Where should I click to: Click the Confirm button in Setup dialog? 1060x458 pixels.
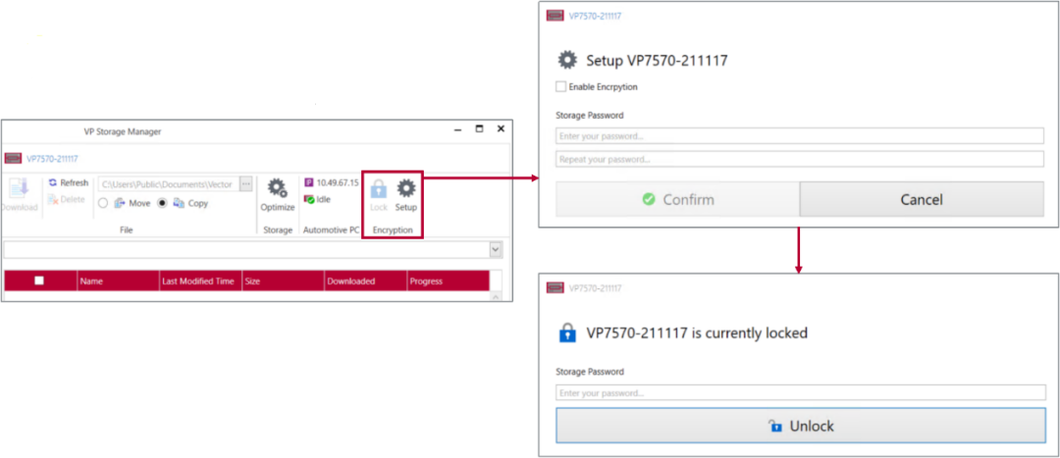pos(677,199)
